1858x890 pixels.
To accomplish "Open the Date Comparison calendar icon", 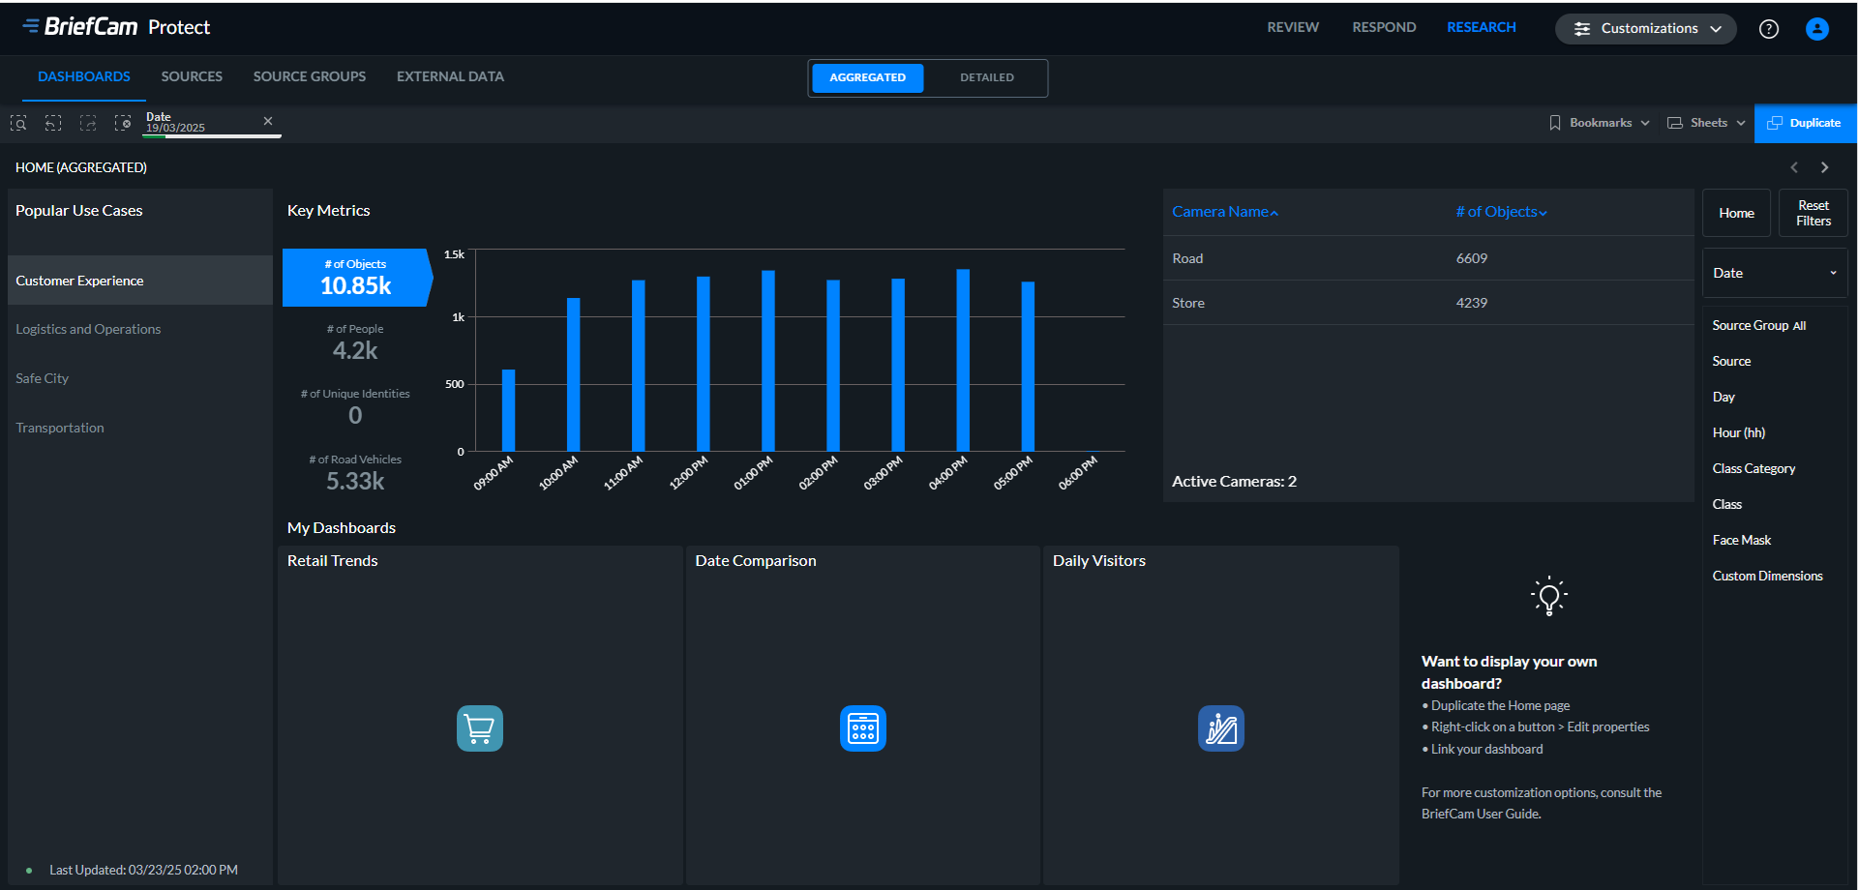I will [x=862, y=728].
